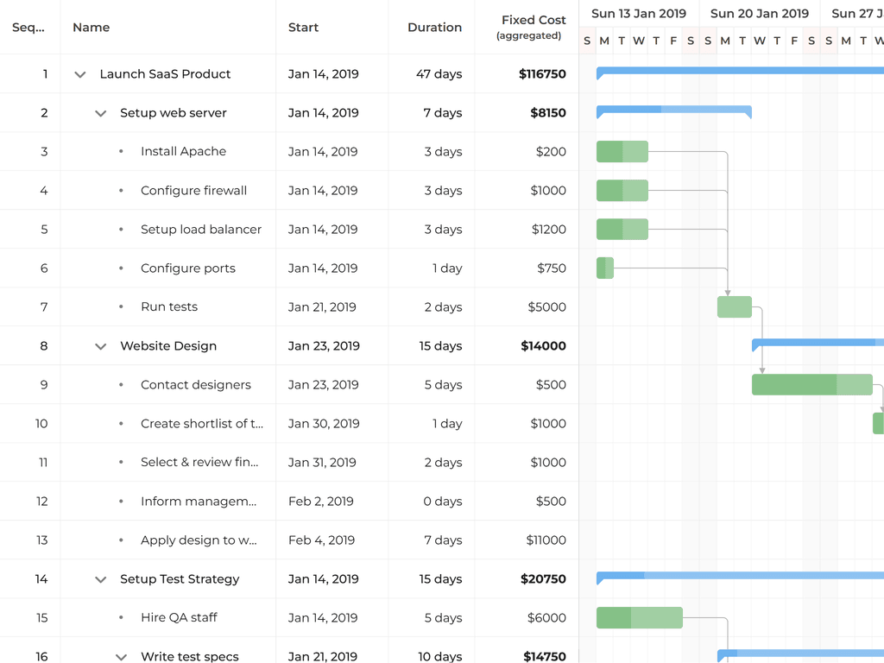Click the bullet icon beside Setup load balancer
This screenshot has width=884, height=663.
click(119, 229)
